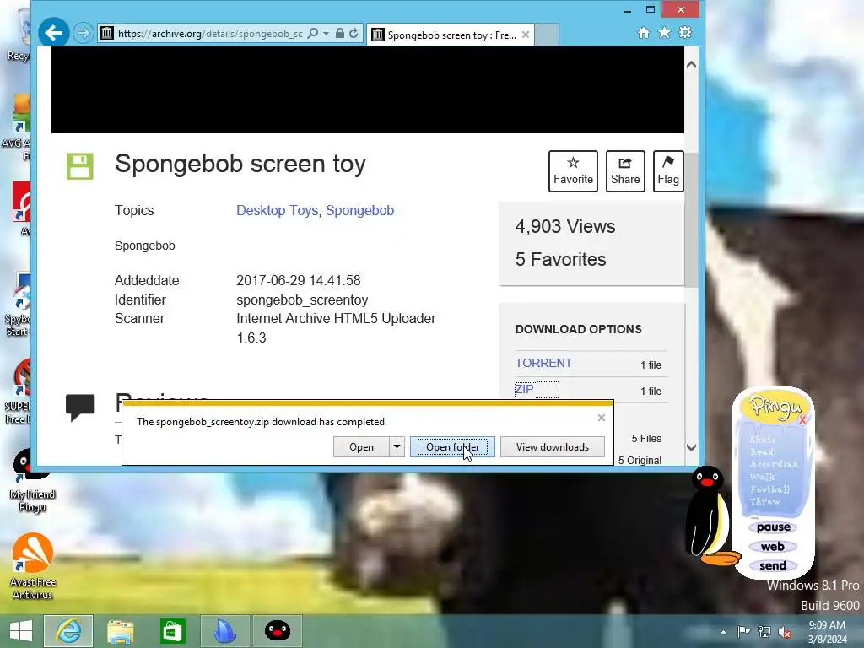Click the network tray icon
The width and height of the screenshot is (864, 648).
(764, 631)
